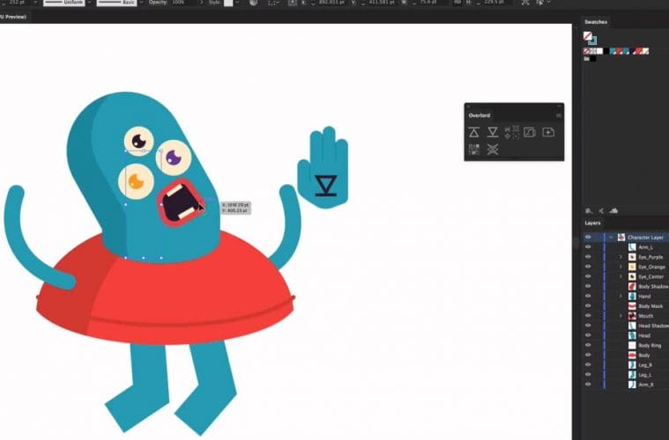Click the first triangle icon in Overlord panel
The height and width of the screenshot is (440, 669).
pos(473,133)
